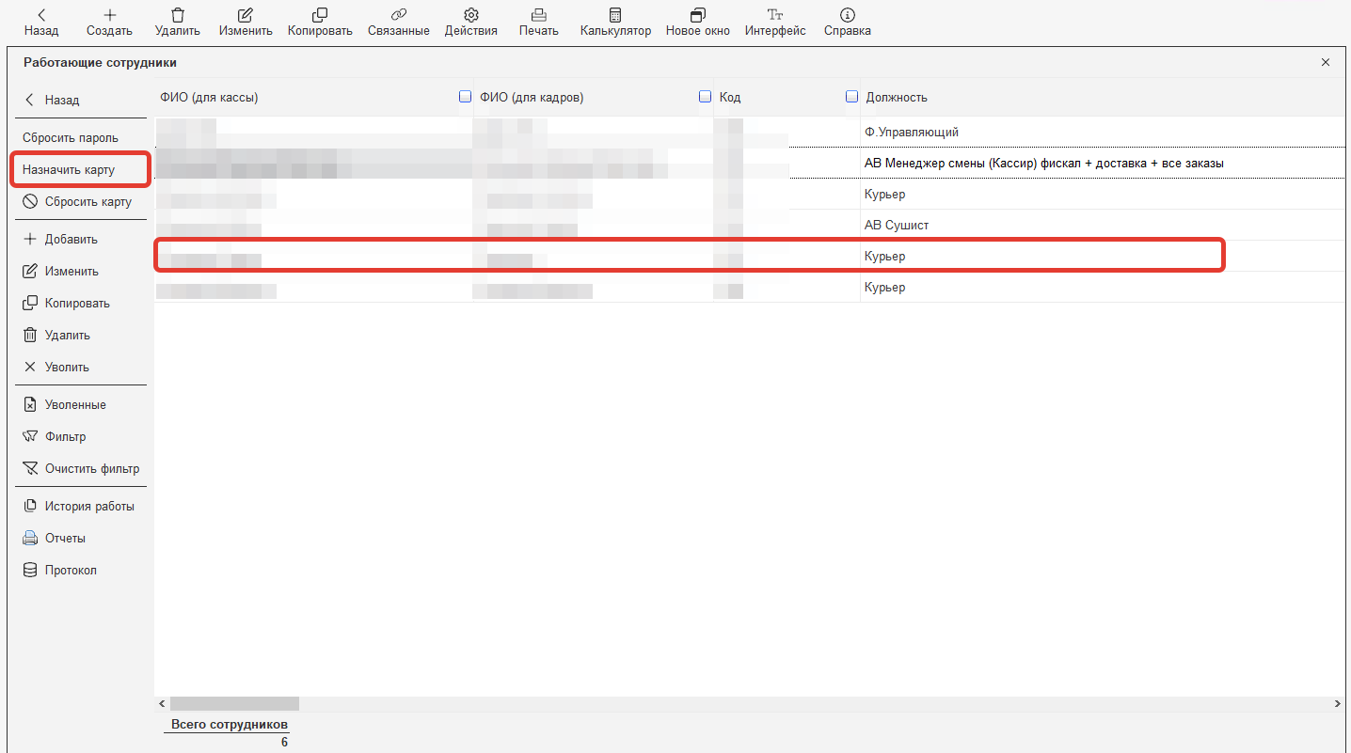Click the horizontal scrollbar right arrow
Screen dimensions: 1351x753
pos(1338,703)
